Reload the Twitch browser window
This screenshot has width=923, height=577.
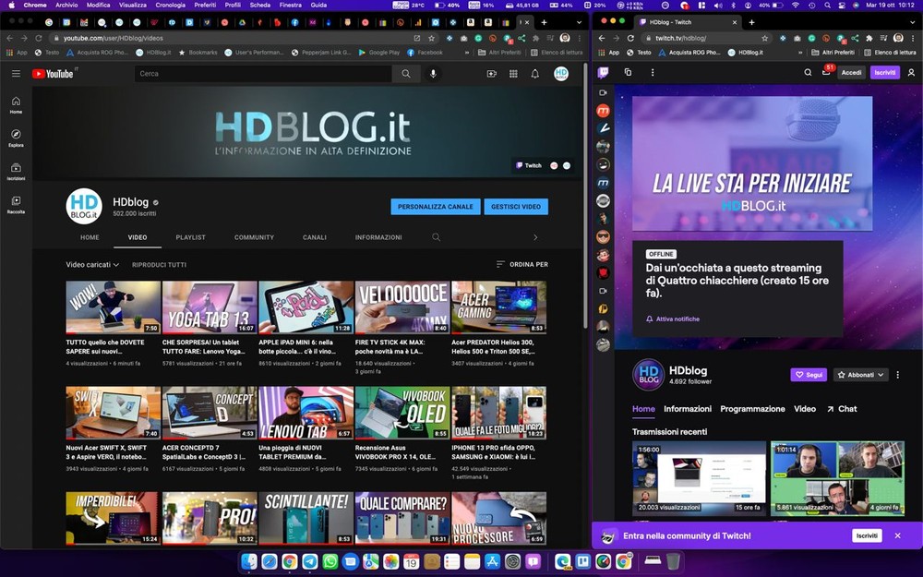click(630, 38)
